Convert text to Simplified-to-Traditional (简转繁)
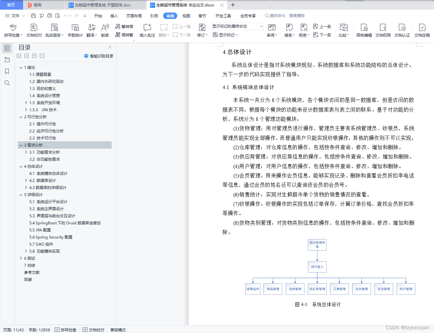 [124, 35]
